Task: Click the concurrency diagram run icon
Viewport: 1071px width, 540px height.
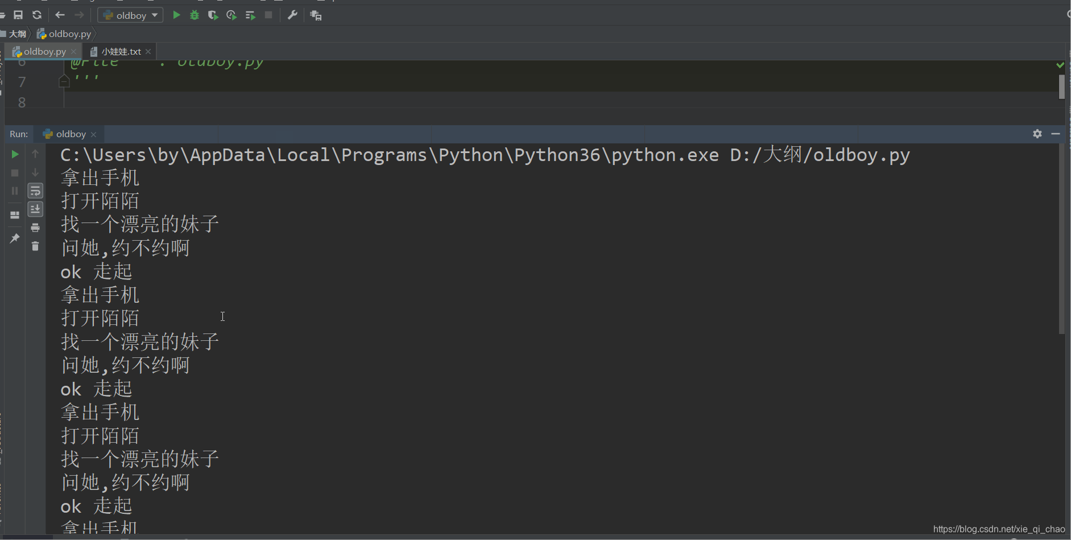Action: [x=250, y=15]
